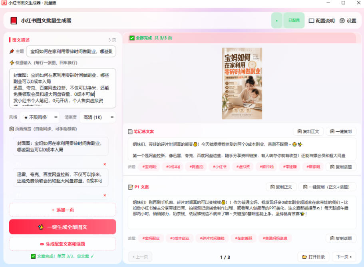Image resolution: width=364 pixels, height=267 pixels.
Task: Select the #0成本创业 tag under P1
Action: point(179,238)
